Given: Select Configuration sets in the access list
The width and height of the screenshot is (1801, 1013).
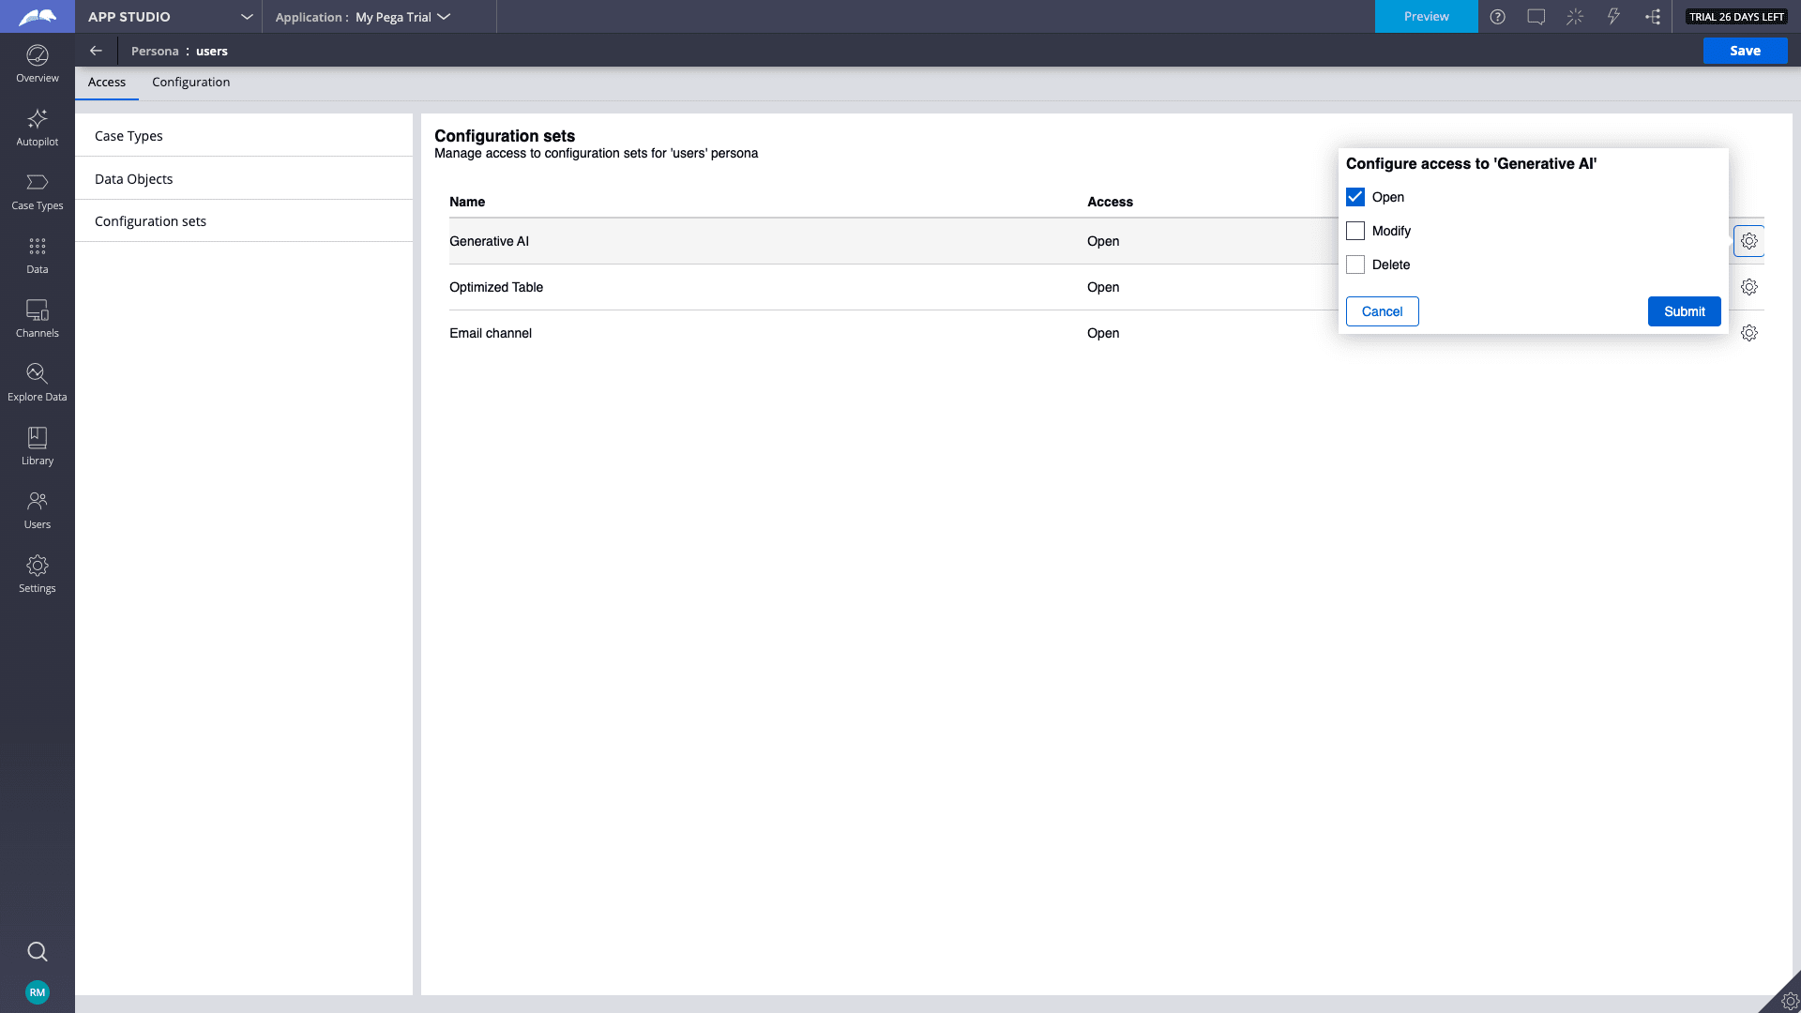Looking at the screenshot, I should click(244, 221).
